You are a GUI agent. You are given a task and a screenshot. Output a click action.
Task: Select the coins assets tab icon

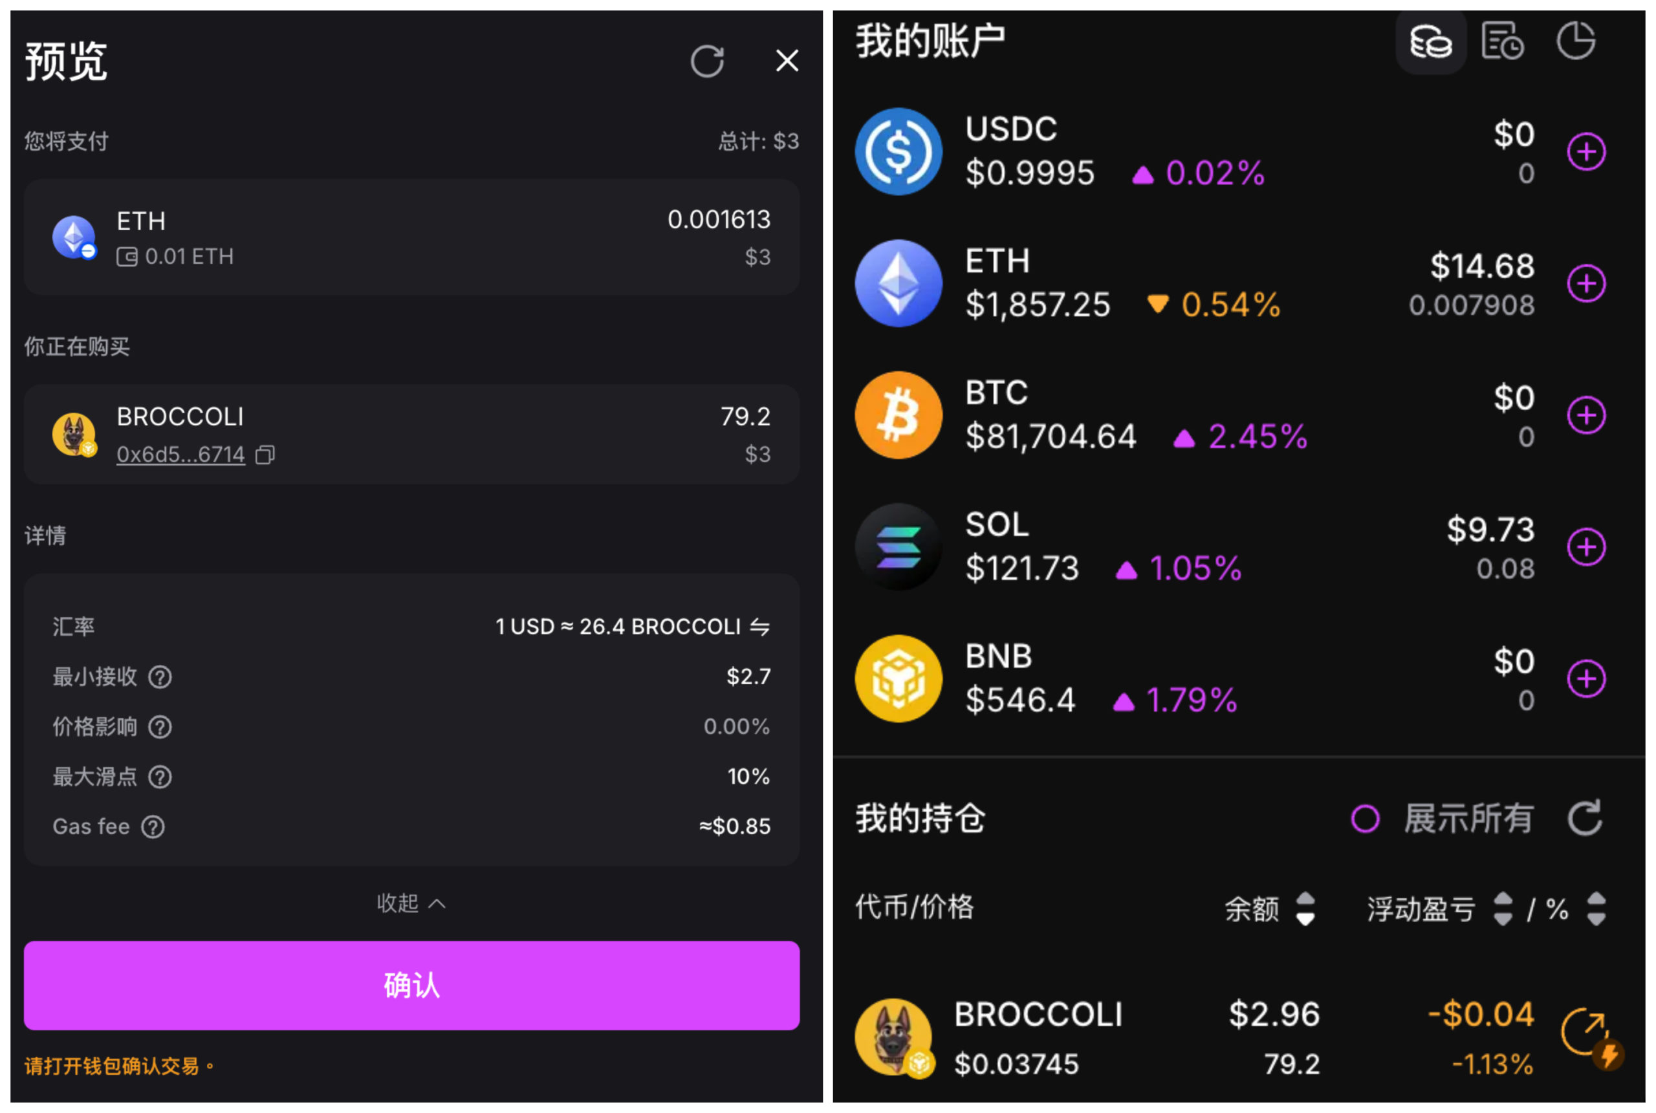coord(1430,41)
